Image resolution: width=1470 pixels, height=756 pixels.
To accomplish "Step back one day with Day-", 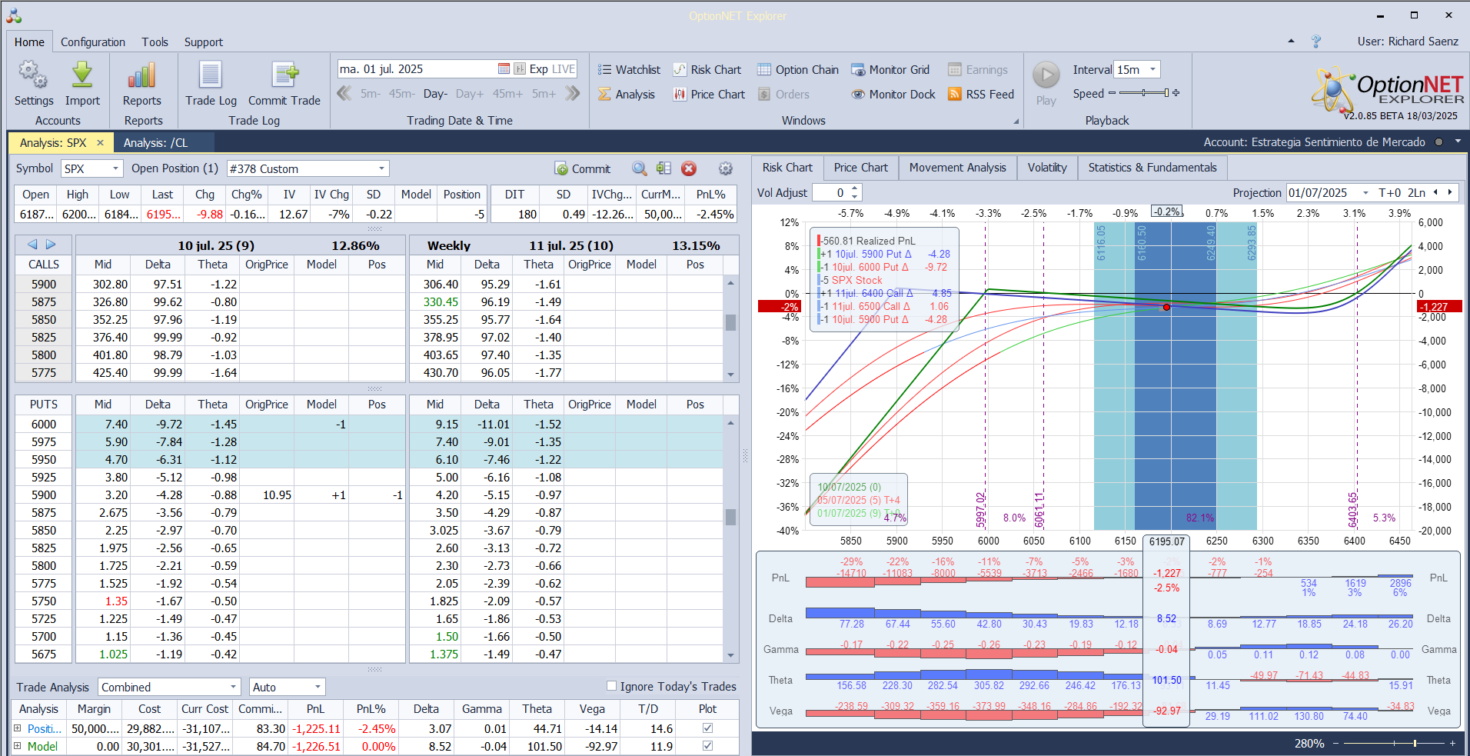I will coord(435,94).
